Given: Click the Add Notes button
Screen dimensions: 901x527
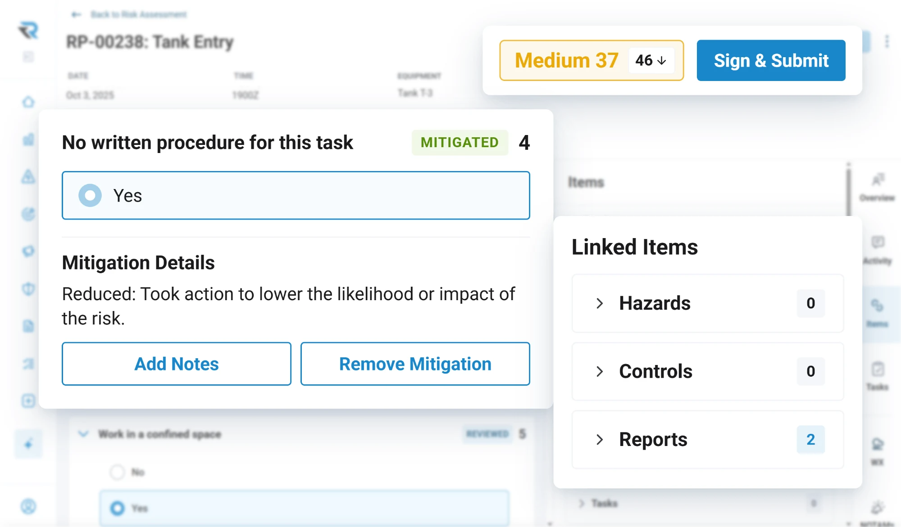Looking at the screenshot, I should 177,364.
